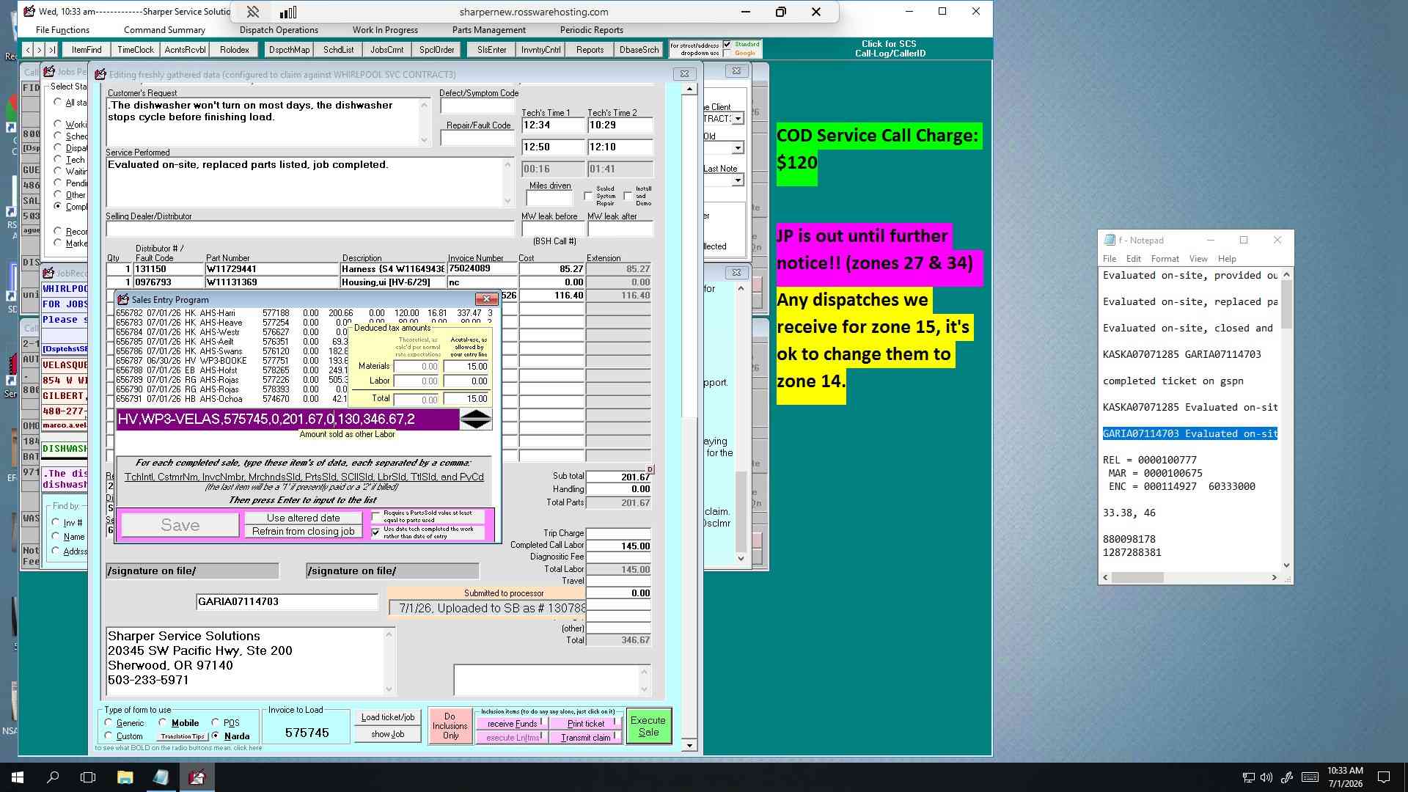
Task: Click the Execute Sale button
Action: point(648,726)
